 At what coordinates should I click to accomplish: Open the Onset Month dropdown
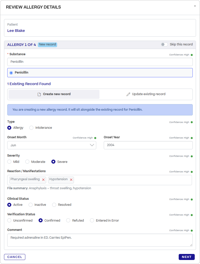(52, 145)
